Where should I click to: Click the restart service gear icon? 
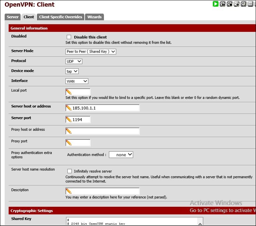pos(223,4)
